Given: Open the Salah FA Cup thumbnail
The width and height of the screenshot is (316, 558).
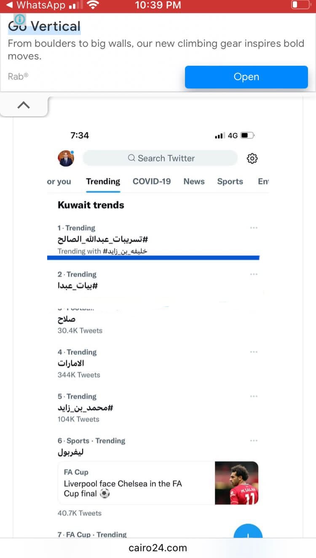Looking at the screenshot, I should [236, 483].
